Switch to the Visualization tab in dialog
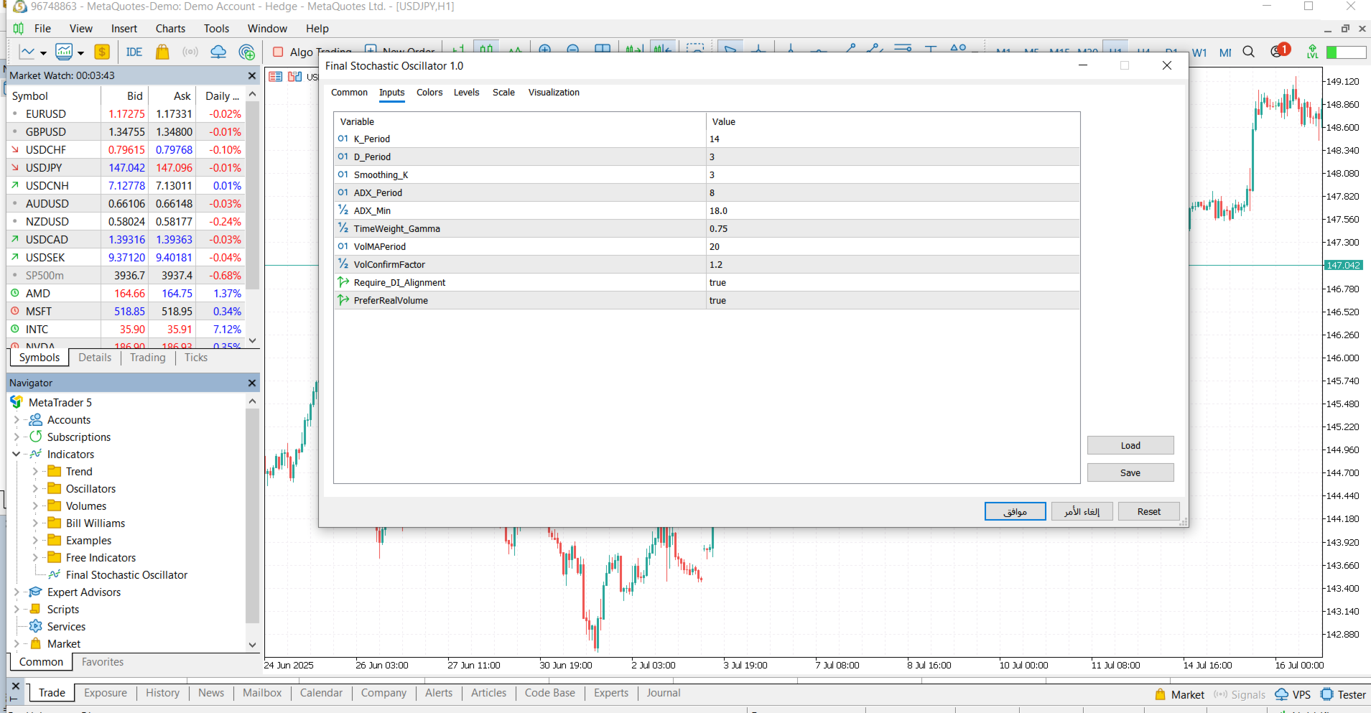 pyautogui.click(x=554, y=92)
